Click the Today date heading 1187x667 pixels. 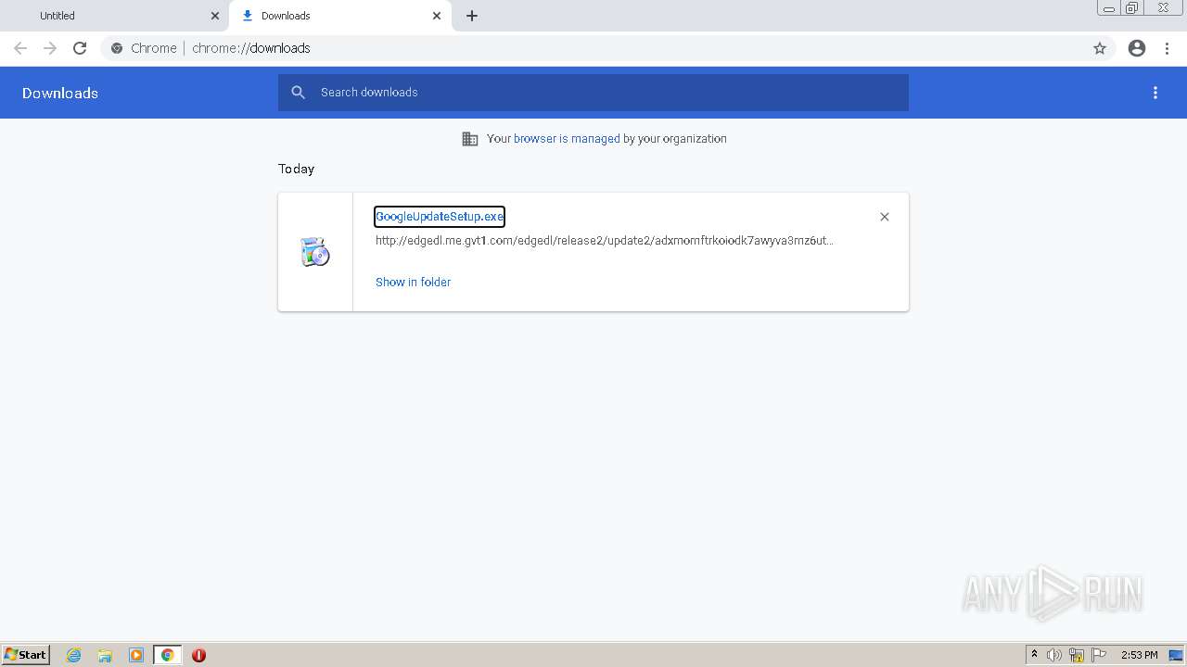pos(296,169)
